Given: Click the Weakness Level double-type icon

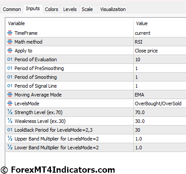Looking at the screenshot, I should pyautogui.click(x=10, y=121).
